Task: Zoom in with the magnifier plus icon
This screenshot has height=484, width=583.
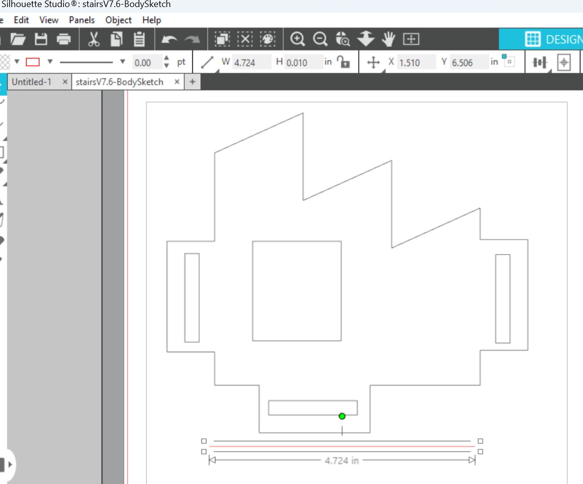Action: (x=298, y=39)
